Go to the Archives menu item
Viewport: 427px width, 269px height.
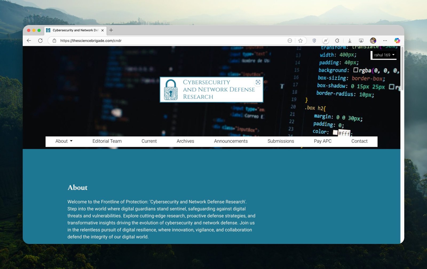(185, 141)
